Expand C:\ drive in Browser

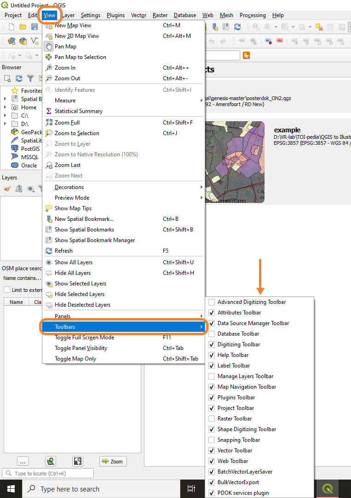point(5,116)
